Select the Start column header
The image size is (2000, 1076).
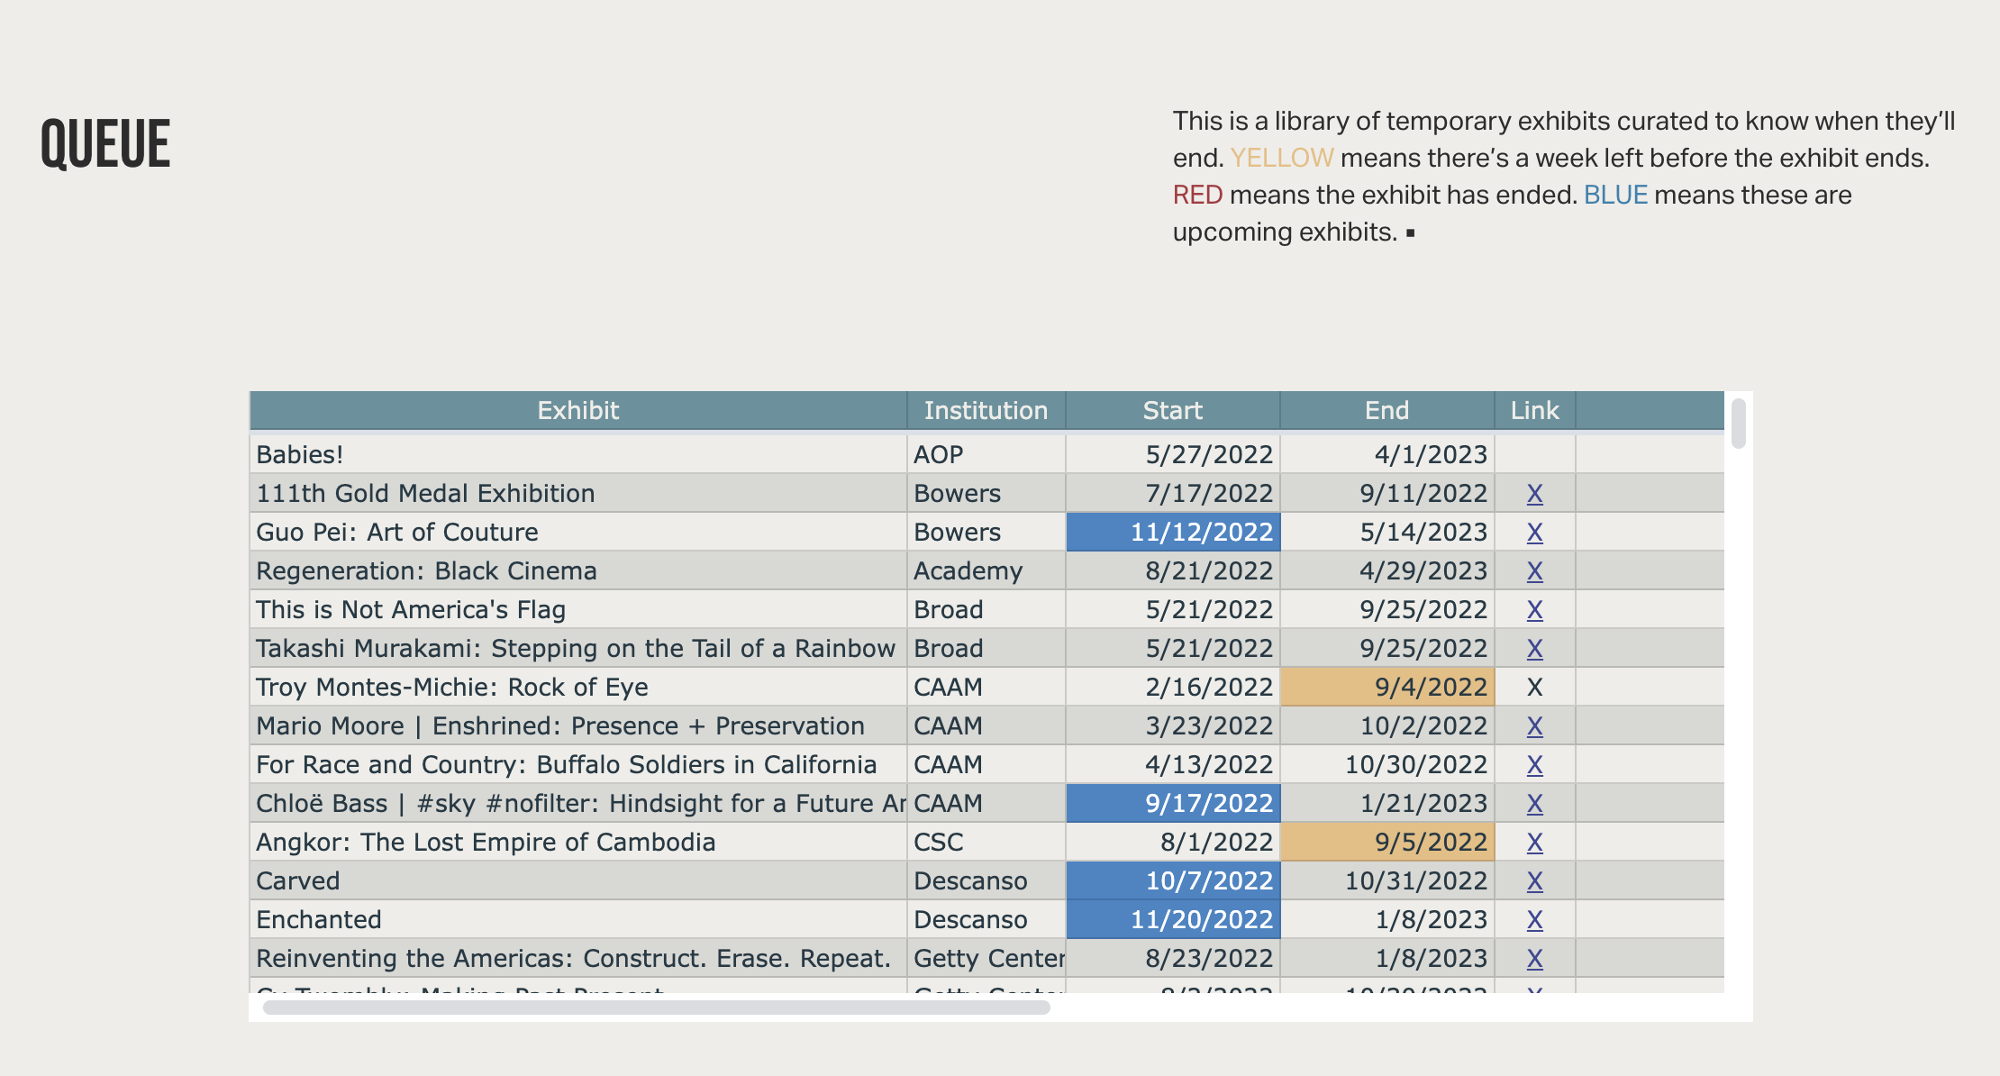coord(1172,411)
